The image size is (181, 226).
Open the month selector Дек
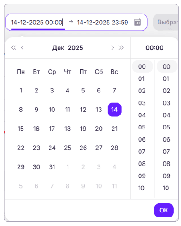[x=58, y=48]
